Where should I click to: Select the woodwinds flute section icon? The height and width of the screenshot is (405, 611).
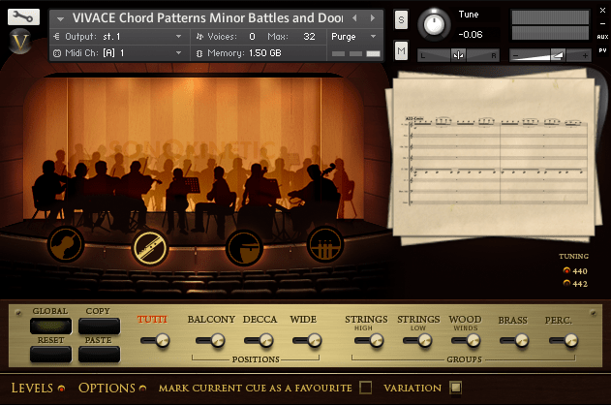point(150,247)
